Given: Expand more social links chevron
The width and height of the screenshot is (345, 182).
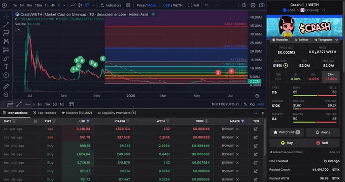Looking at the screenshot, I should tap(337, 40).
